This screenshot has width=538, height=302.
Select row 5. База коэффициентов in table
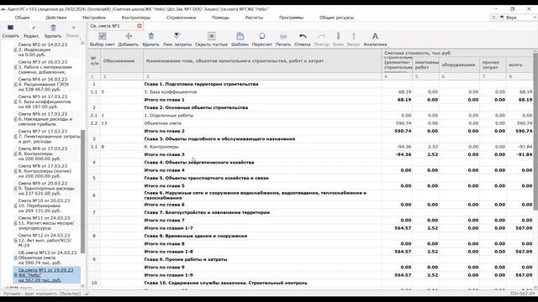(310, 91)
